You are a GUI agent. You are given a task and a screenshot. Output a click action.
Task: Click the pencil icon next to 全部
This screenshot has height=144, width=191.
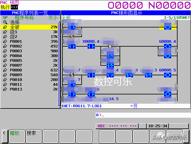5,27
